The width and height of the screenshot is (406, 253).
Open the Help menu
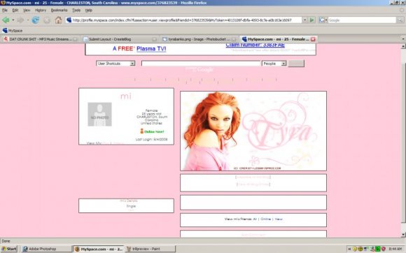coord(89,10)
